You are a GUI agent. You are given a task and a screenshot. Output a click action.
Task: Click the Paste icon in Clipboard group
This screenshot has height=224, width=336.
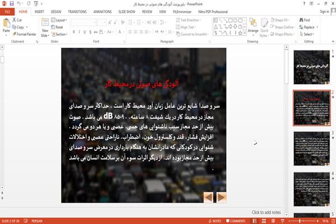6,23
